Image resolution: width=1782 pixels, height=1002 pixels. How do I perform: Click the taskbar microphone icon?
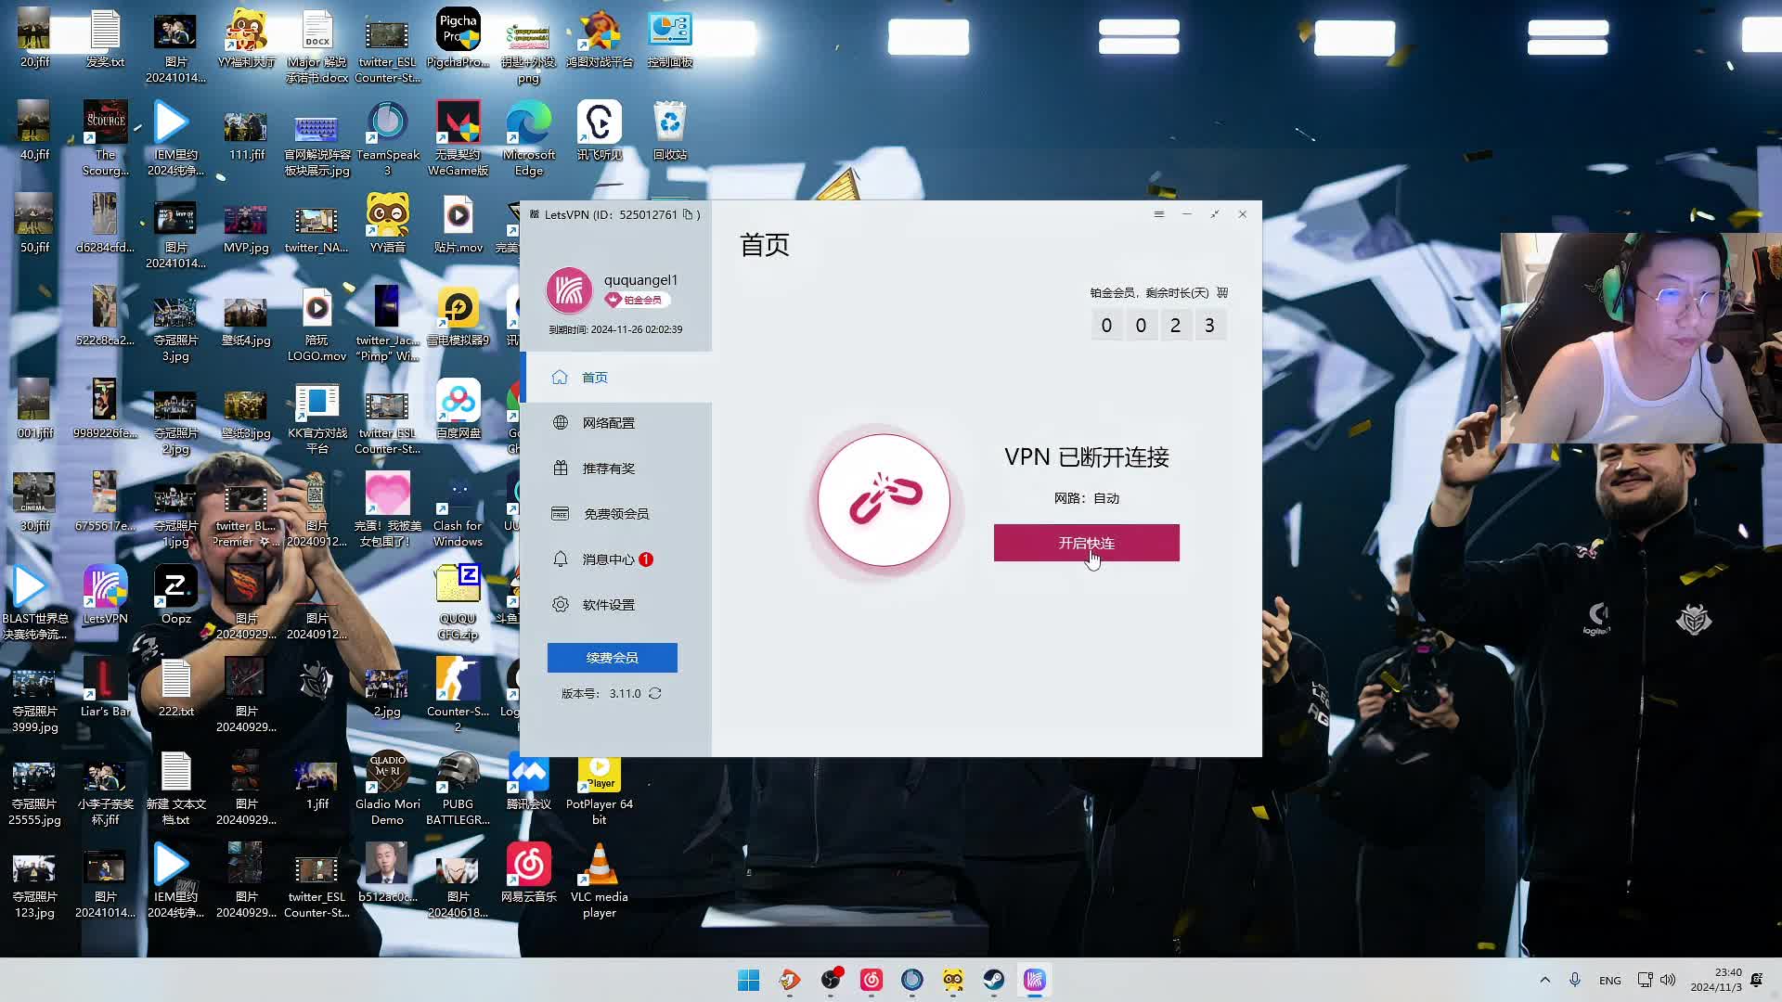coord(1575,980)
